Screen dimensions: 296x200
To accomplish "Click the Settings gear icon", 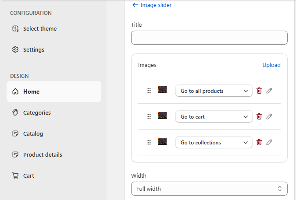I will 15,49.
